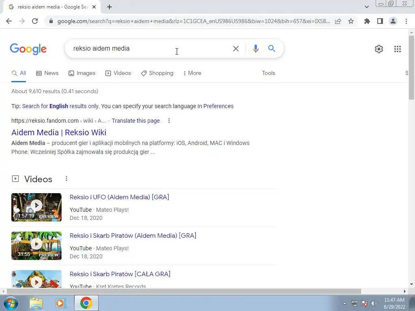Toggle the side panel icon
The width and height of the screenshot is (415, 311).
click(x=380, y=21)
